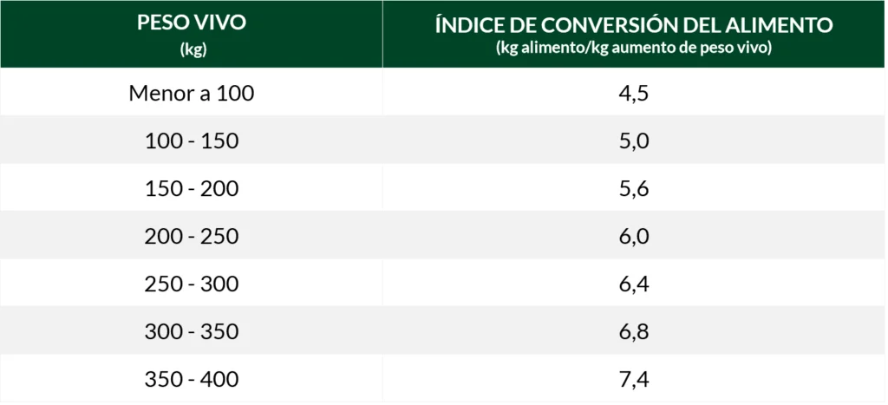Select the ÍNDICE DE CONVERSIÓN DEL ALIMENTO heading
Screen dimensions: 888x405
[634, 25]
